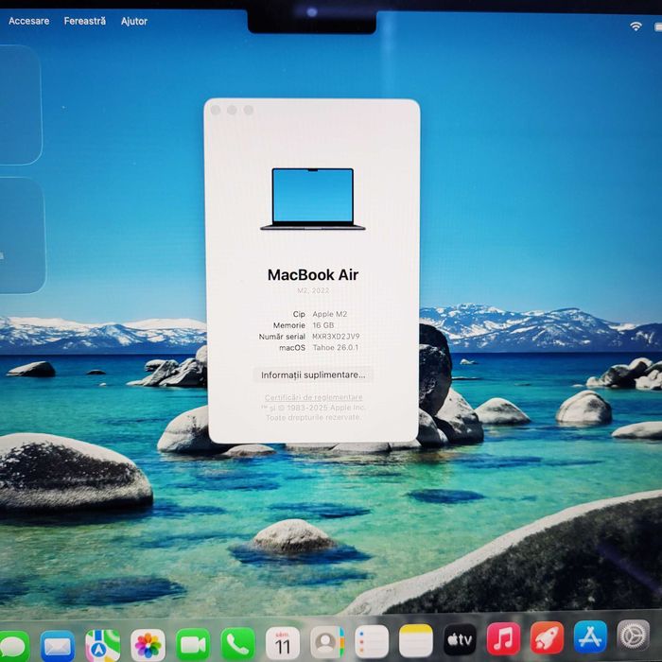Open the Ajutor menu
662x662 pixels.
point(134,21)
